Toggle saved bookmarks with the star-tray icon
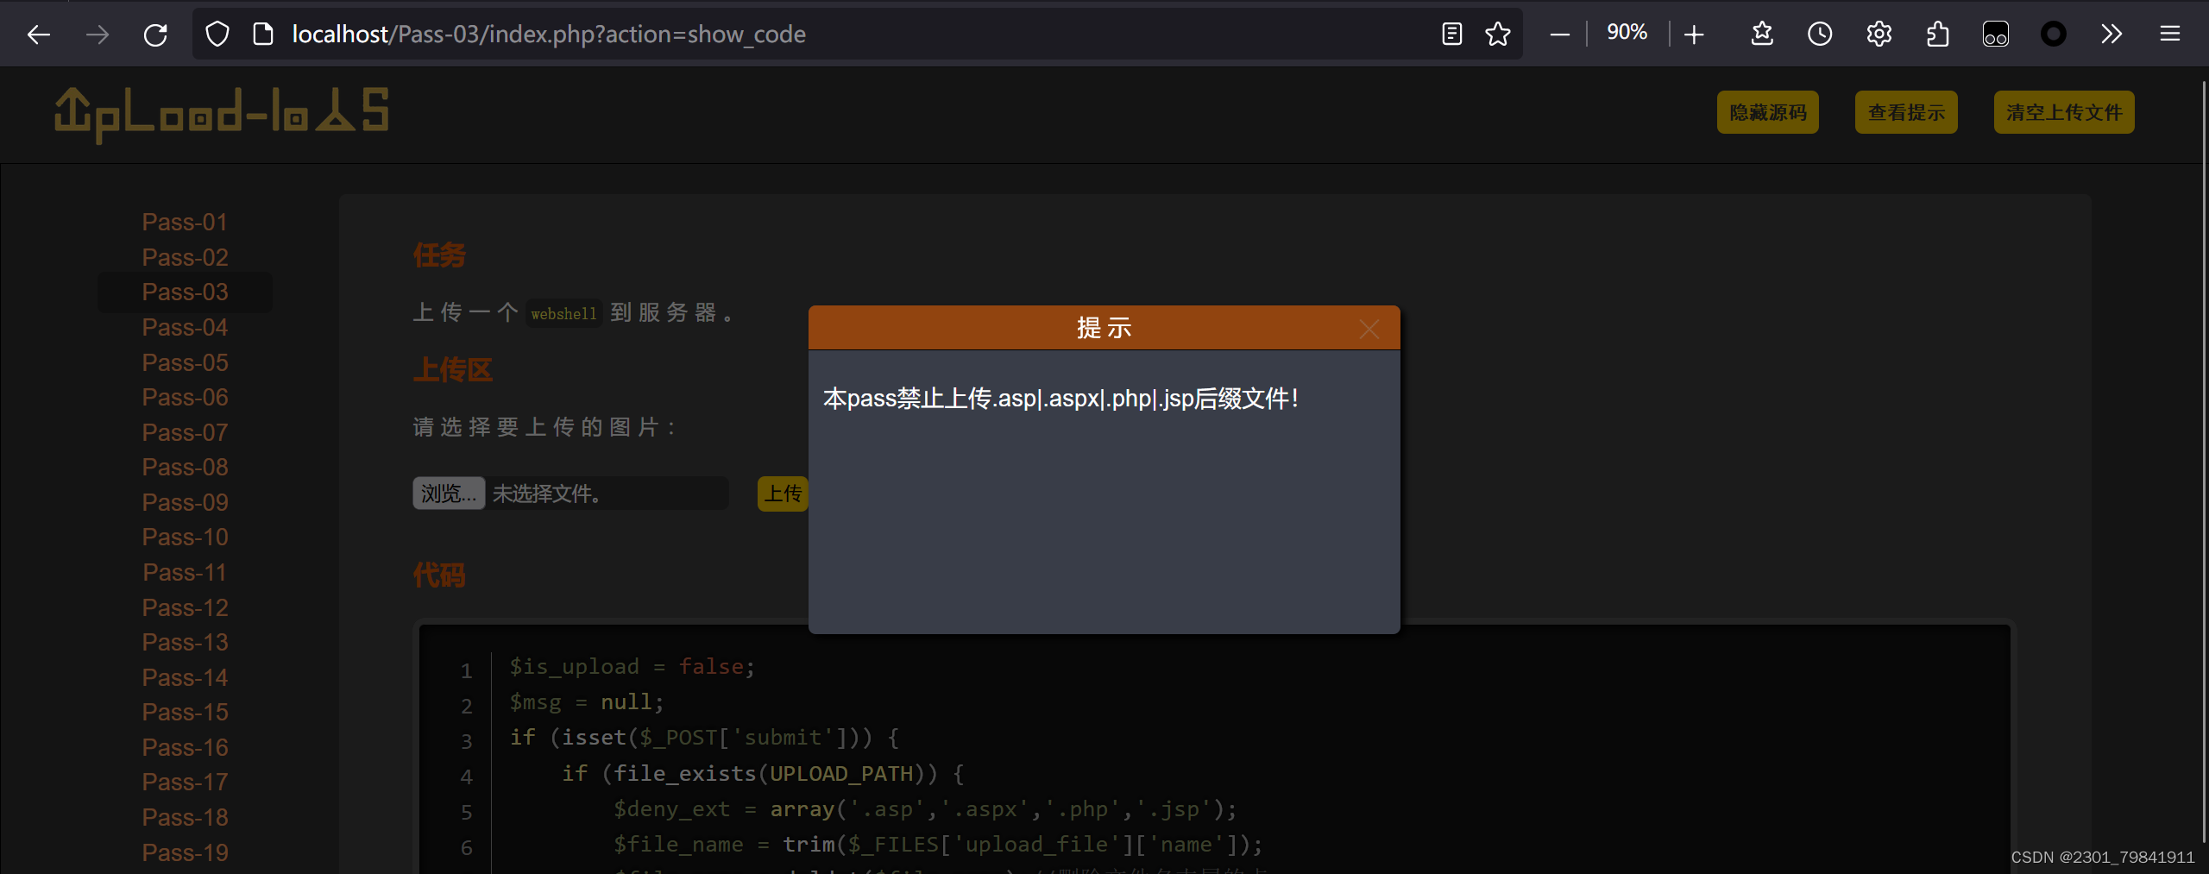 pyautogui.click(x=1760, y=34)
